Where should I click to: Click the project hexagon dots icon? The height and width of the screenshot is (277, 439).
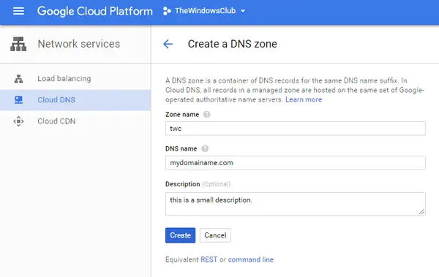167,11
